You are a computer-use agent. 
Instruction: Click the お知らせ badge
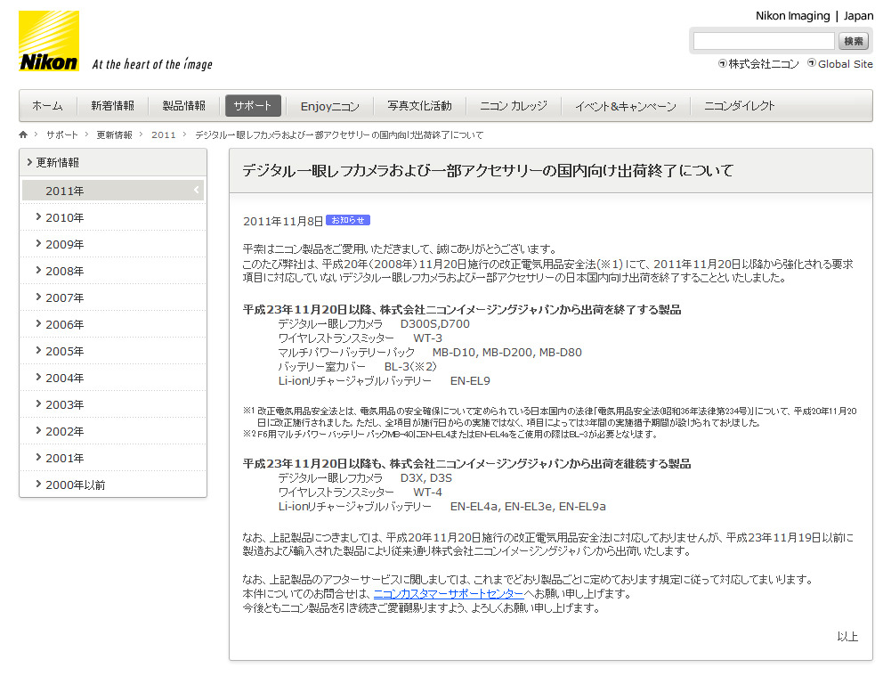[x=348, y=220]
